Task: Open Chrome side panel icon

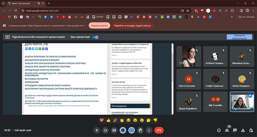Action: [x=241, y=11]
